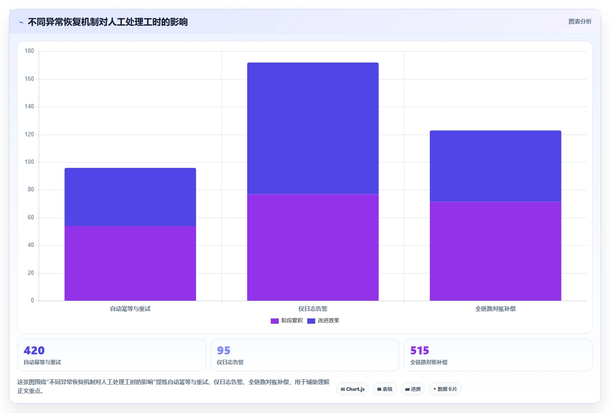Open the 515 全链路对账补偿 stat card

498,355
